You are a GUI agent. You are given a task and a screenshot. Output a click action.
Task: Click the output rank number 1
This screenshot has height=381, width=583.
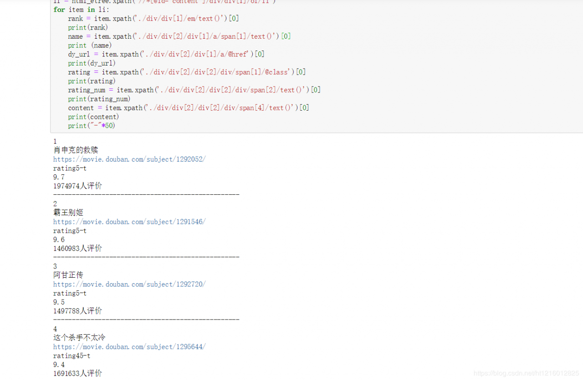pos(55,142)
